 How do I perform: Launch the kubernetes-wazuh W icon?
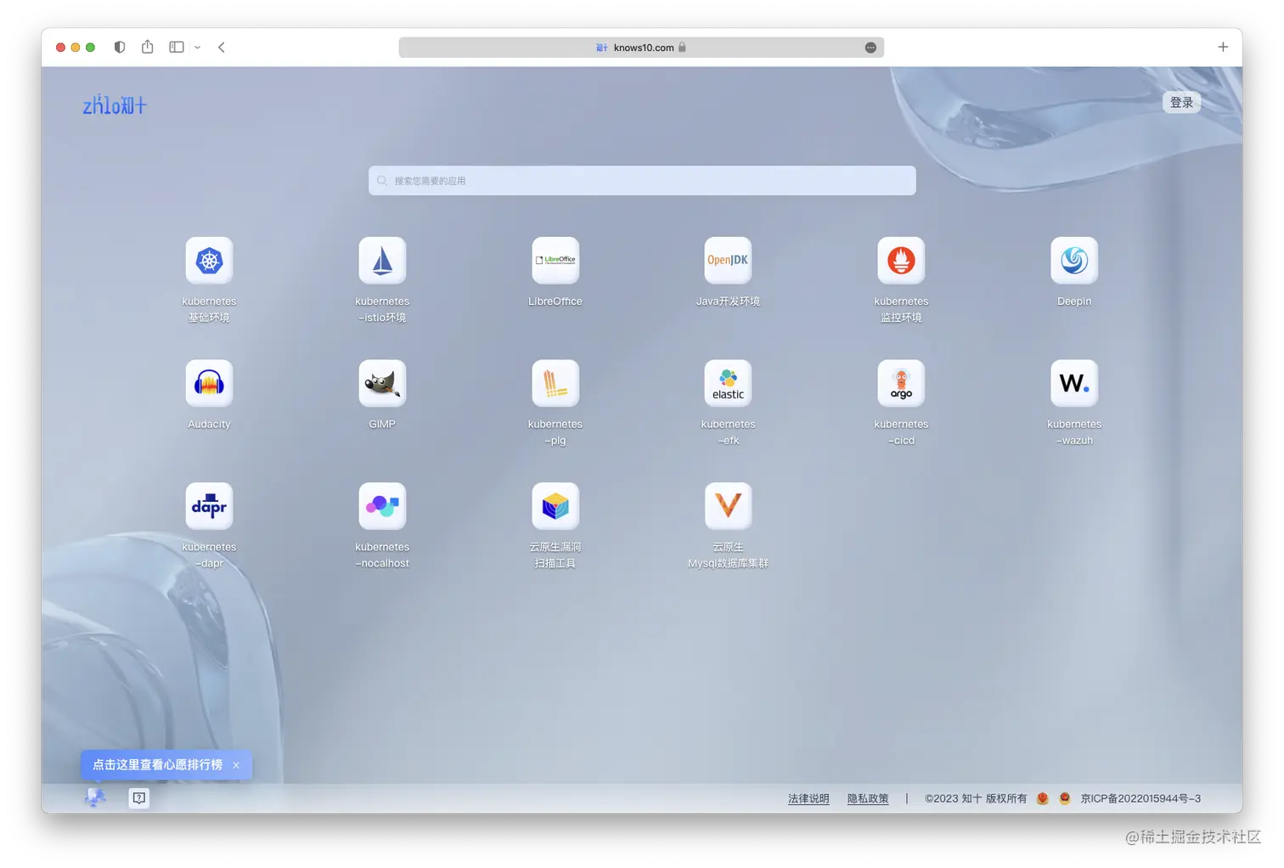pyautogui.click(x=1074, y=383)
